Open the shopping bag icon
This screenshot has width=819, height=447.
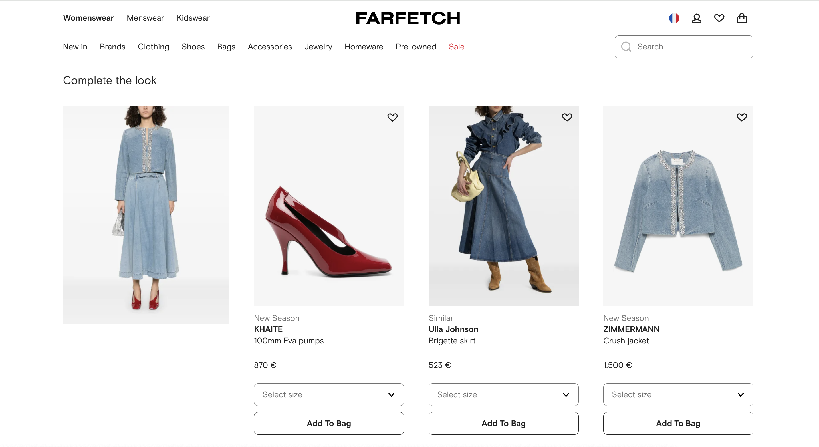click(741, 18)
